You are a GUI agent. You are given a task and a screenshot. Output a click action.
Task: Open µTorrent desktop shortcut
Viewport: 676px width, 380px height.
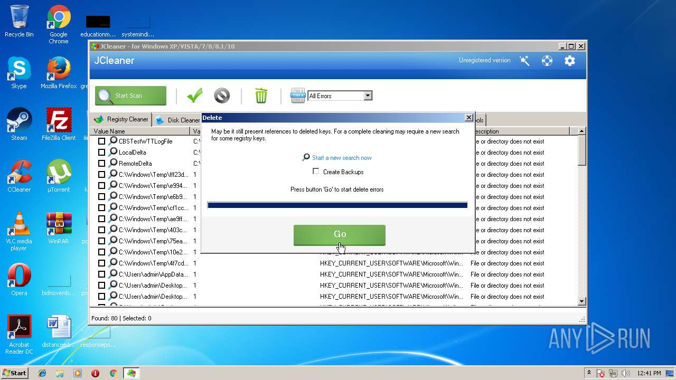pyautogui.click(x=59, y=176)
